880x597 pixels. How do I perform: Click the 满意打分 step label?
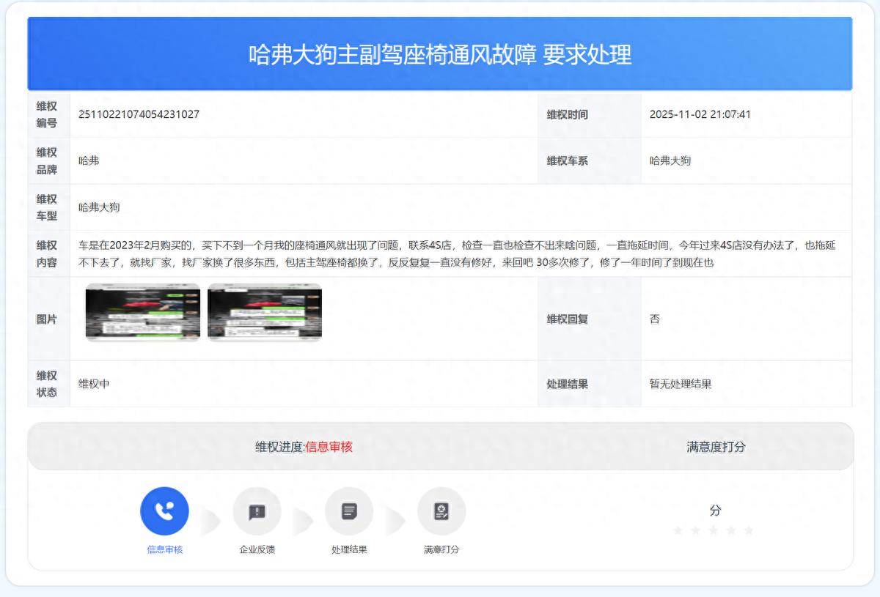(441, 549)
